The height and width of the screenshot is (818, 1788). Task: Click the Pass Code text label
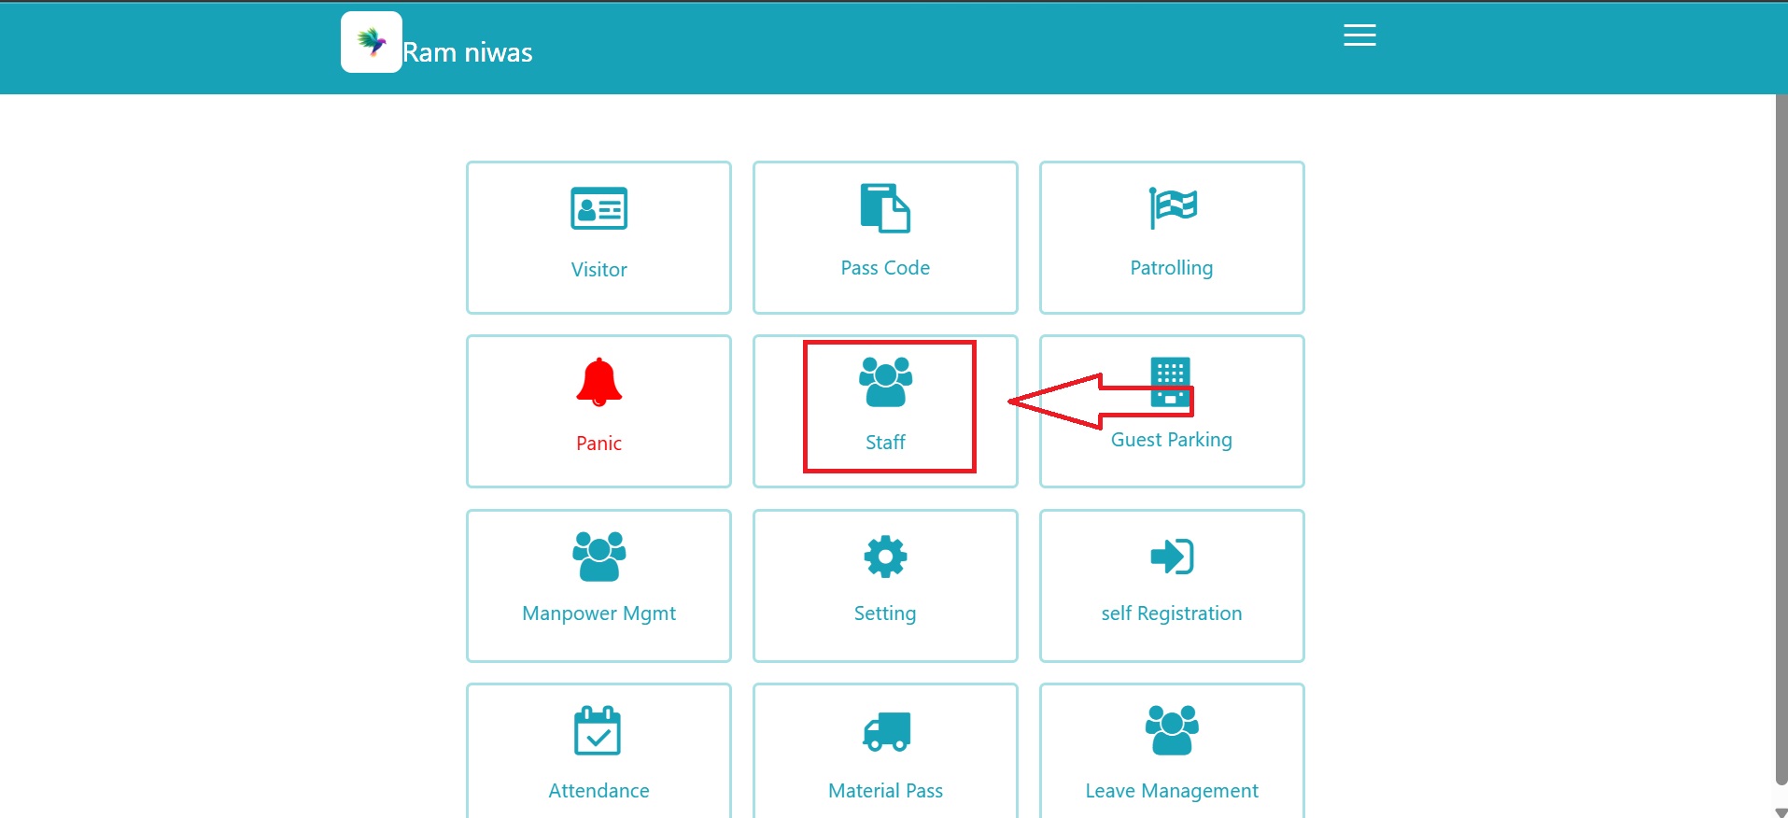[885, 268]
